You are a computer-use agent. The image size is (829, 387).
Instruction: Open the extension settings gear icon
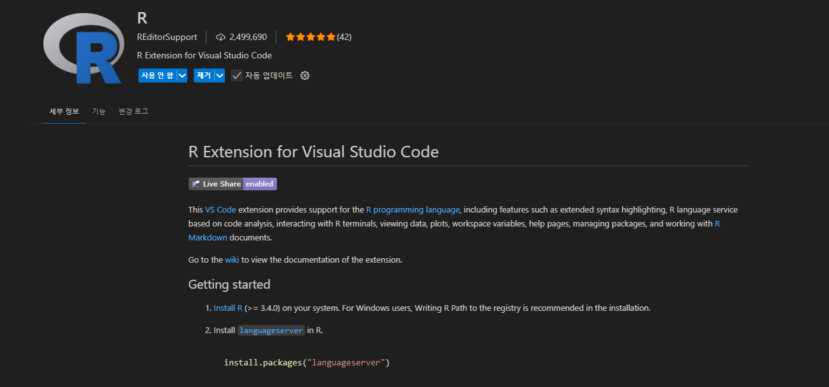coord(305,75)
